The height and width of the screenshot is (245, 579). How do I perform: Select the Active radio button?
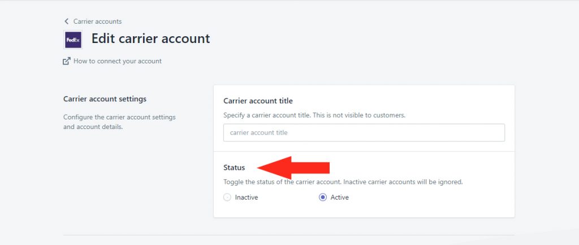coord(323,197)
